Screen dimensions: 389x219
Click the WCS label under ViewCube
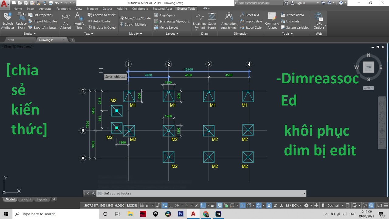(368, 88)
